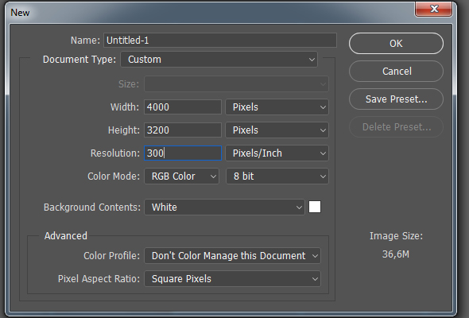
Task: Cancel the New document dialog
Action: coord(396,72)
